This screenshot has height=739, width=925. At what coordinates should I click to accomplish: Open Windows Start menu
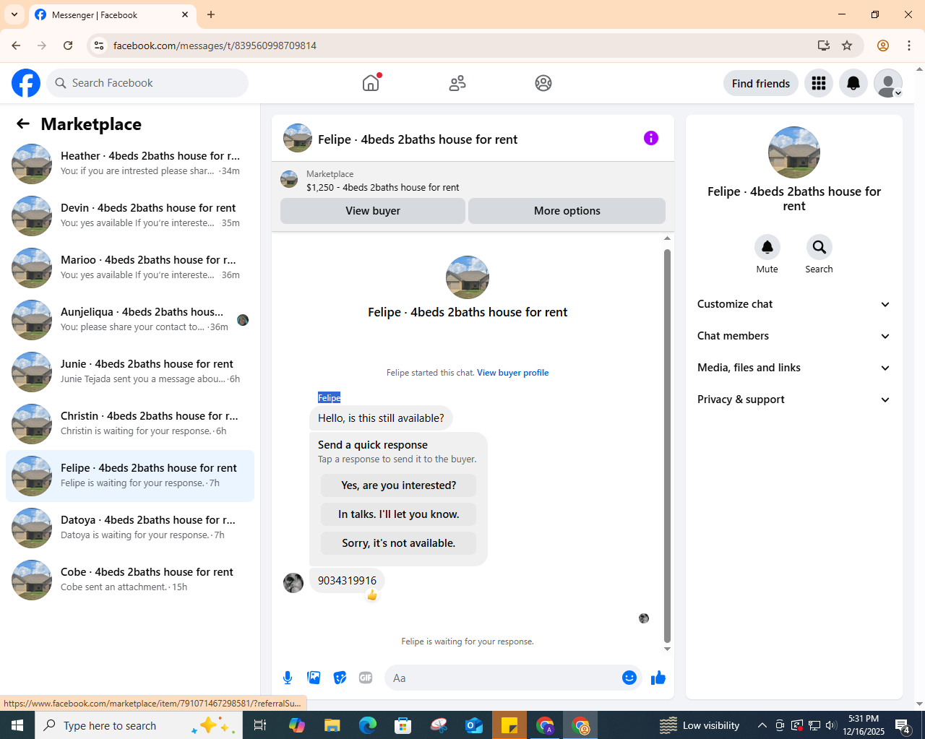pos(17,725)
